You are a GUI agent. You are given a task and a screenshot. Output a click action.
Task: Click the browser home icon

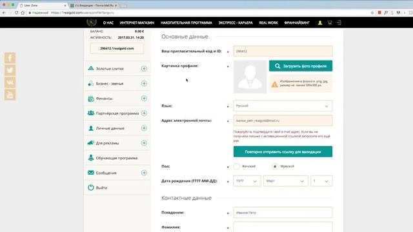click(x=23, y=13)
